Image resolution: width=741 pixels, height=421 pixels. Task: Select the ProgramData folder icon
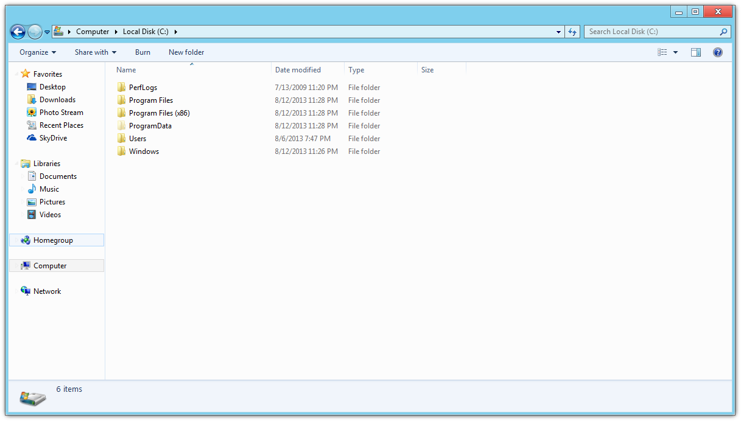121,126
